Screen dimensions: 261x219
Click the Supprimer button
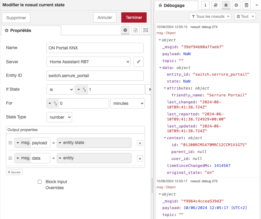pyautogui.click(x=16, y=18)
